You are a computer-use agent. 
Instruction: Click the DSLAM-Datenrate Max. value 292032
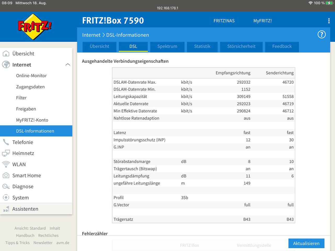tap(244, 82)
